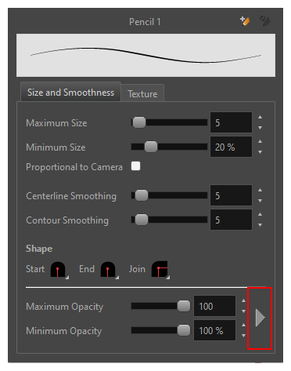The image size is (291, 371).
Task: Open the Join shape selector
Action: [x=160, y=270]
